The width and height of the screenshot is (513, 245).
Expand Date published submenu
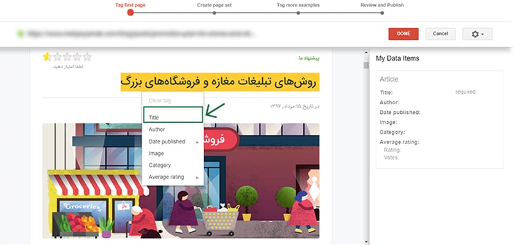point(172,141)
